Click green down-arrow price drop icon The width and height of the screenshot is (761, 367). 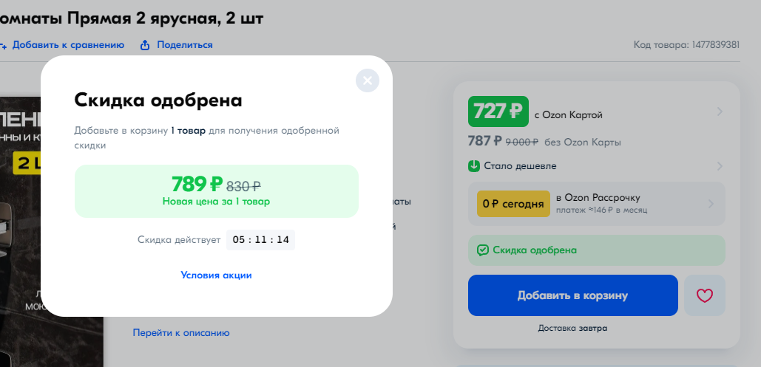(x=474, y=165)
